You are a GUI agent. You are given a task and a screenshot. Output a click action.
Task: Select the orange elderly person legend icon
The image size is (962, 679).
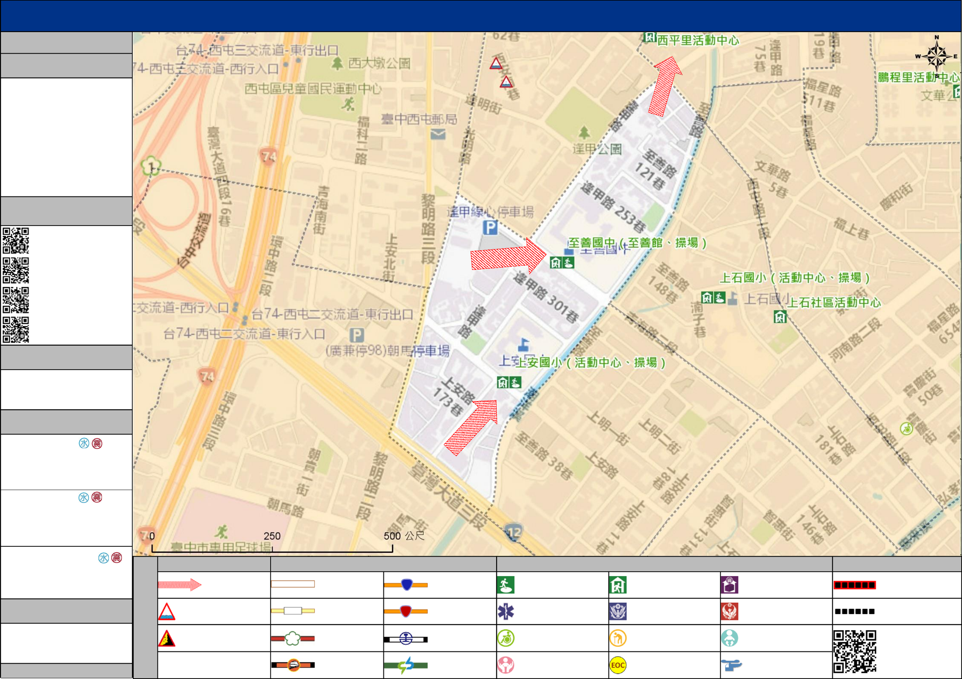pyautogui.click(x=618, y=638)
